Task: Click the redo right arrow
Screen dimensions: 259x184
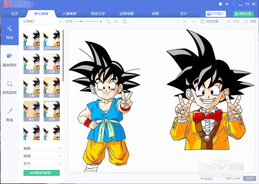Action: pyautogui.click(x=193, y=21)
